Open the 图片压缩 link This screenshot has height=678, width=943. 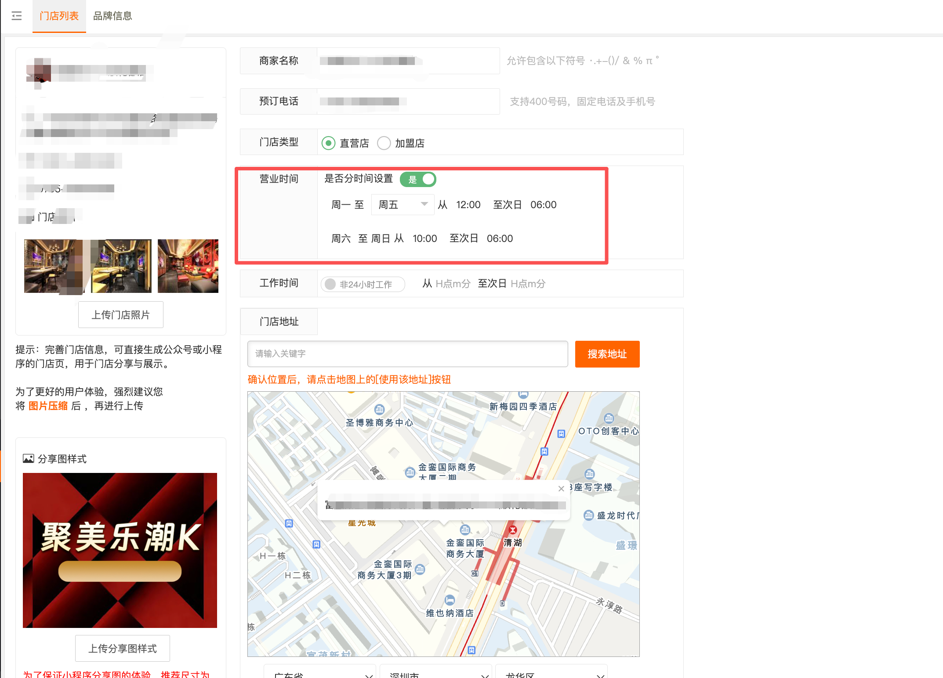pyautogui.click(x=47, y=405)
